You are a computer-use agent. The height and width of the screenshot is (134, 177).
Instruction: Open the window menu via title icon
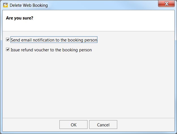pyautogui.click(x=5, y=5)
